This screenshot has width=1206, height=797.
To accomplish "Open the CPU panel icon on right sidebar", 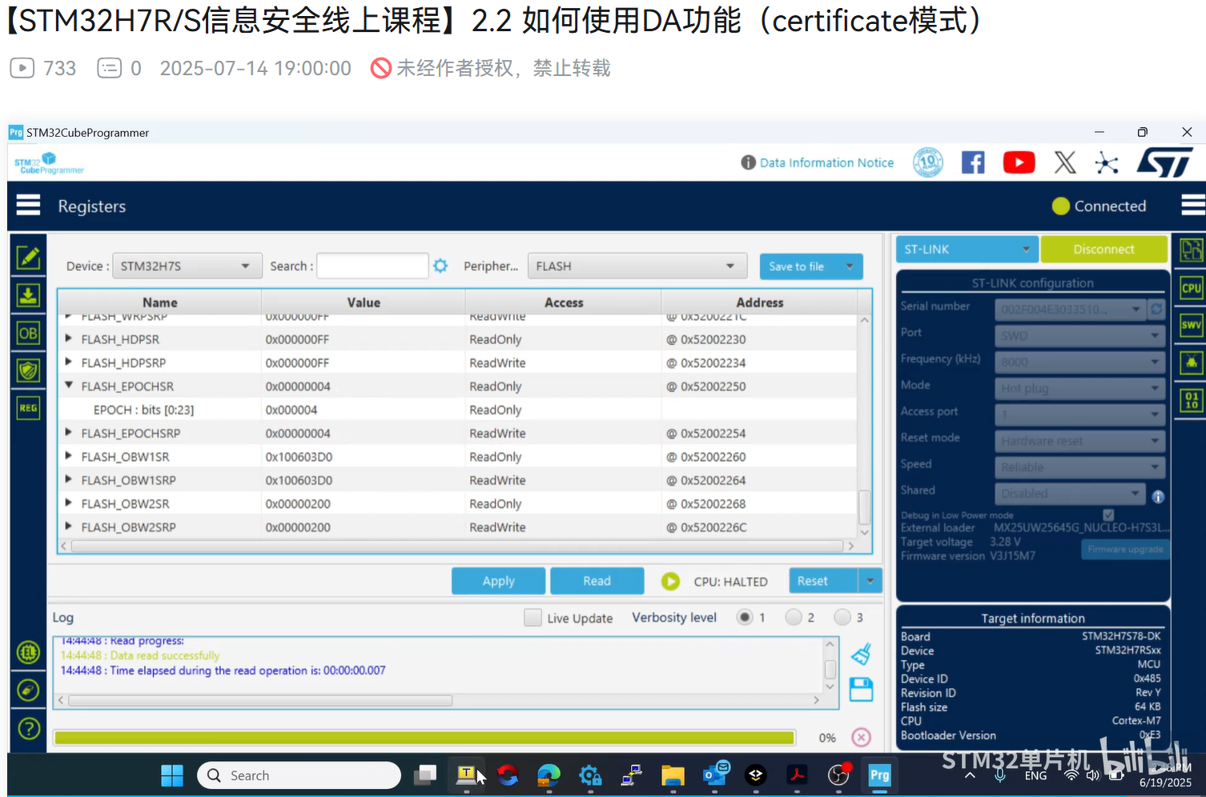I will [1191, 288].
